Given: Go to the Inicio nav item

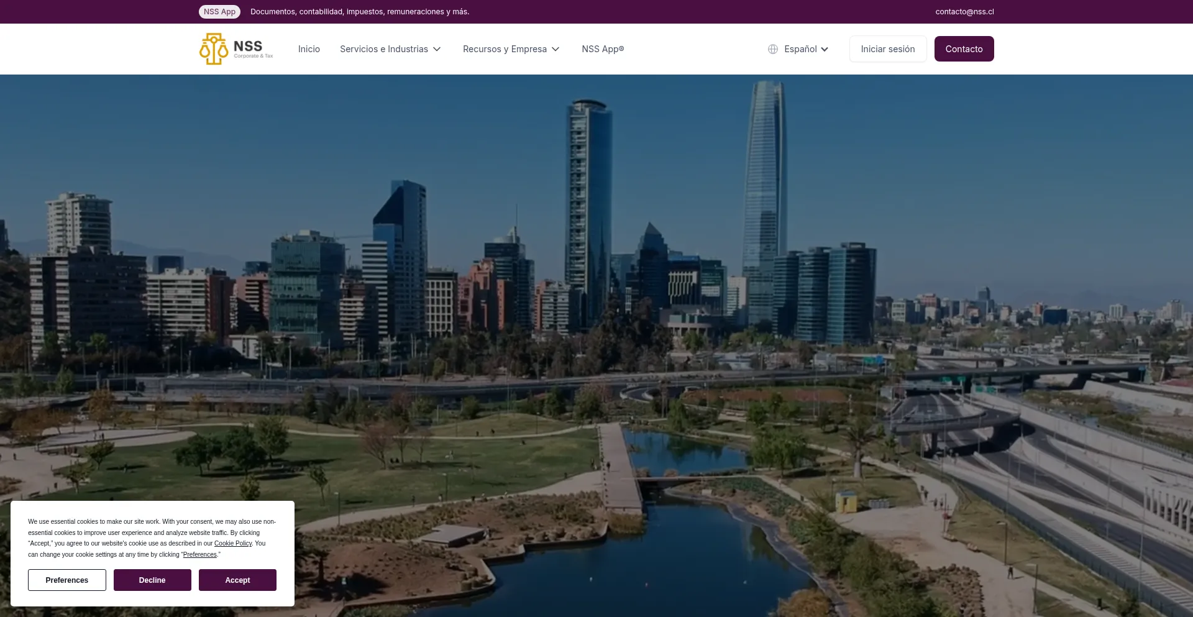Looking at the screenshot, I should click(309, 49).
